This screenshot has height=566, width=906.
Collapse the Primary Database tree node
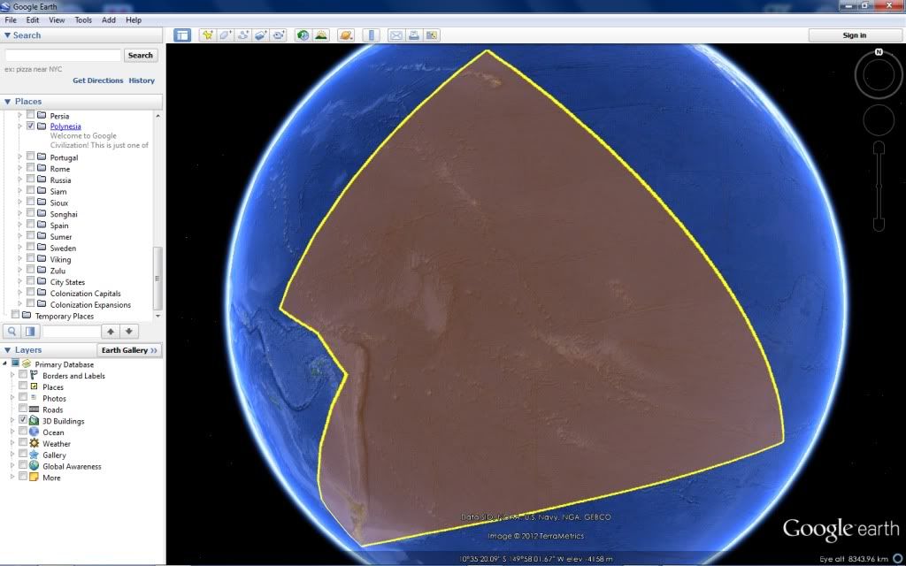point(5,363)
